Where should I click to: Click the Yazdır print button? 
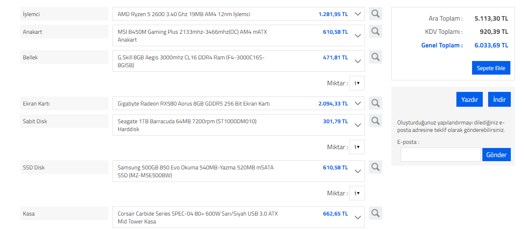470,99
